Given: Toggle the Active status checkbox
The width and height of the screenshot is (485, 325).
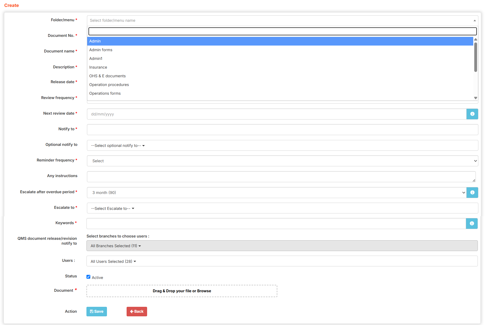Looking at the screenshot, I should point(89,277).
